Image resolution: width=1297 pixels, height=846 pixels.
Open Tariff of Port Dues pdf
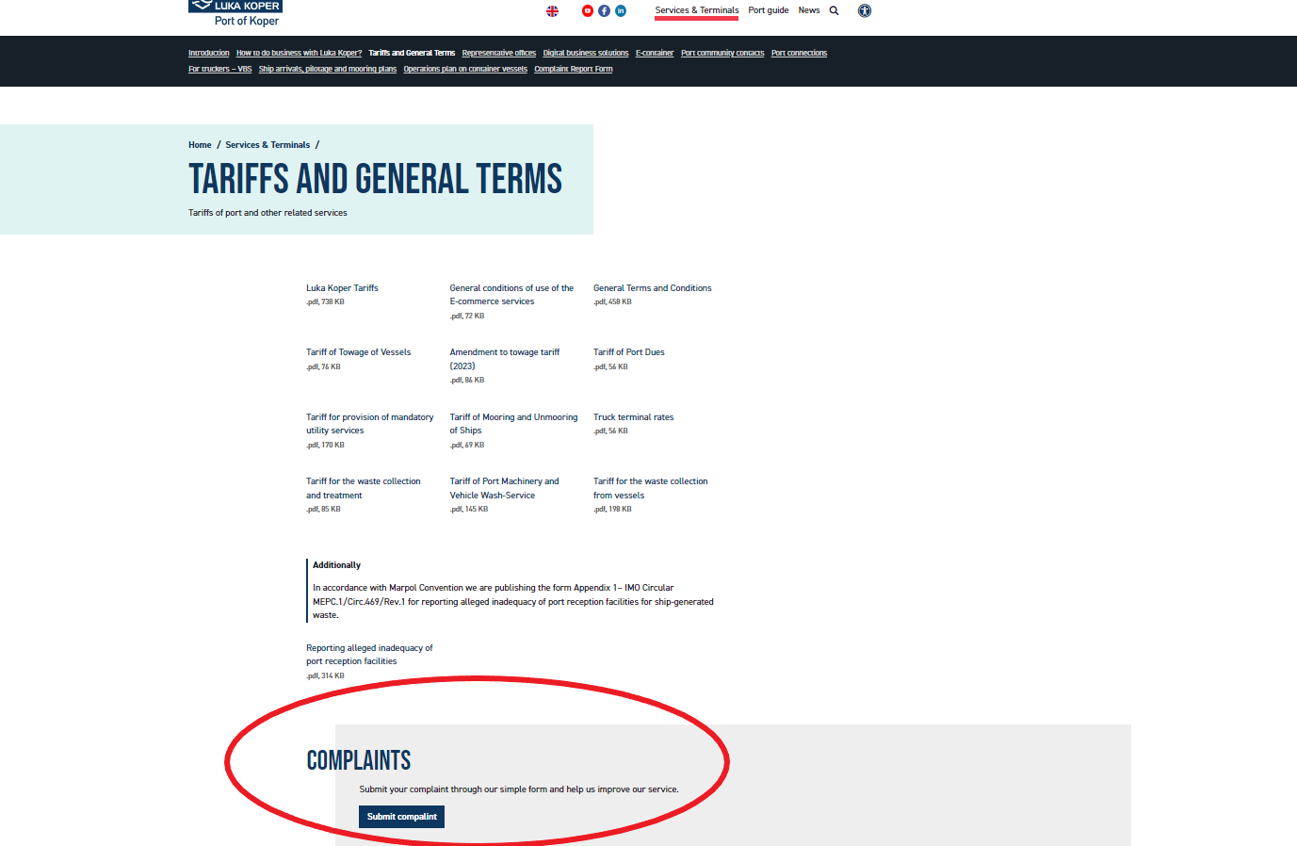629,352
